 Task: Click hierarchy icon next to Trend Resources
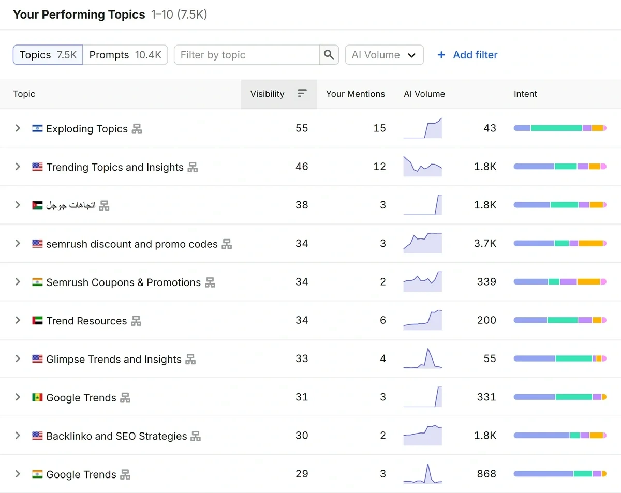pyautogui.click(x=136, y=321)
